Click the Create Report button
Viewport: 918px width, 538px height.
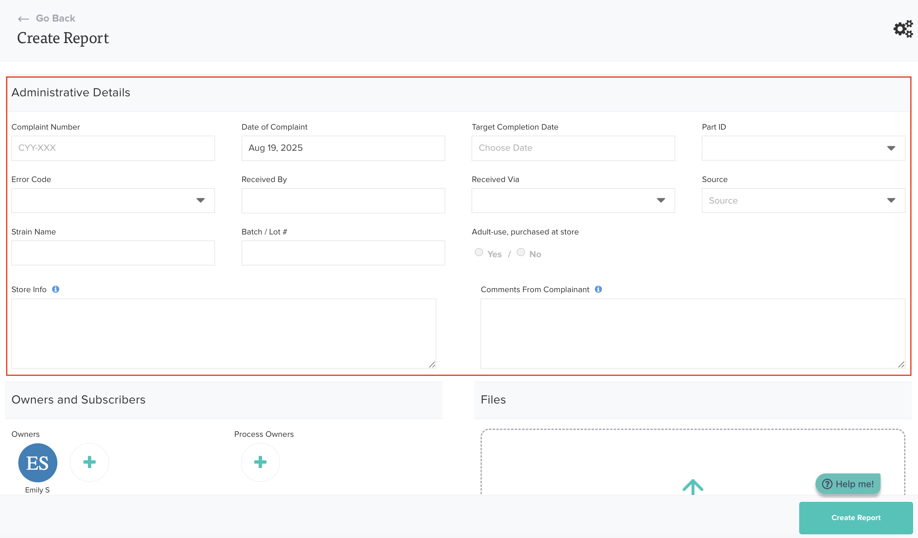click(x=856, y=518)
